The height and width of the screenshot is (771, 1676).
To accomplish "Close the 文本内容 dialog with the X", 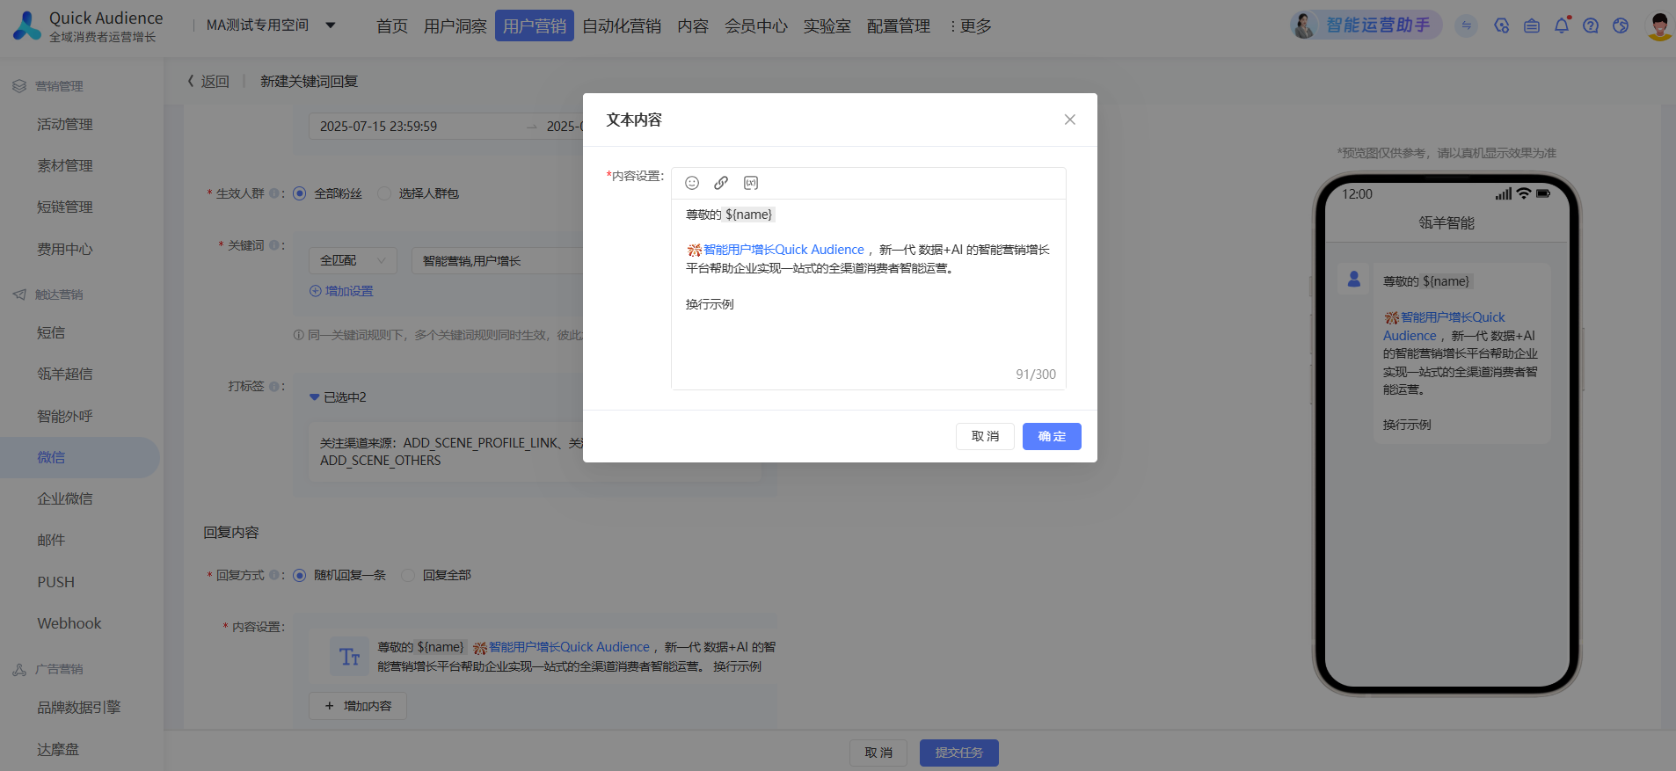I will click(1070, 120).
